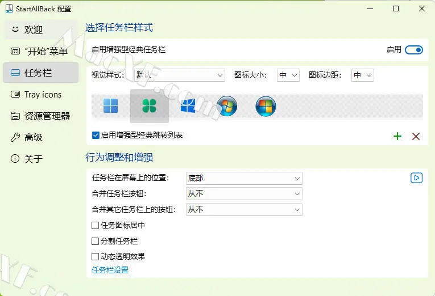Click the 选择任务栏样式 heading
Image resolution: width=435 pixels, height=296 pixels.
pyautogui.click(x=119, y=28)
